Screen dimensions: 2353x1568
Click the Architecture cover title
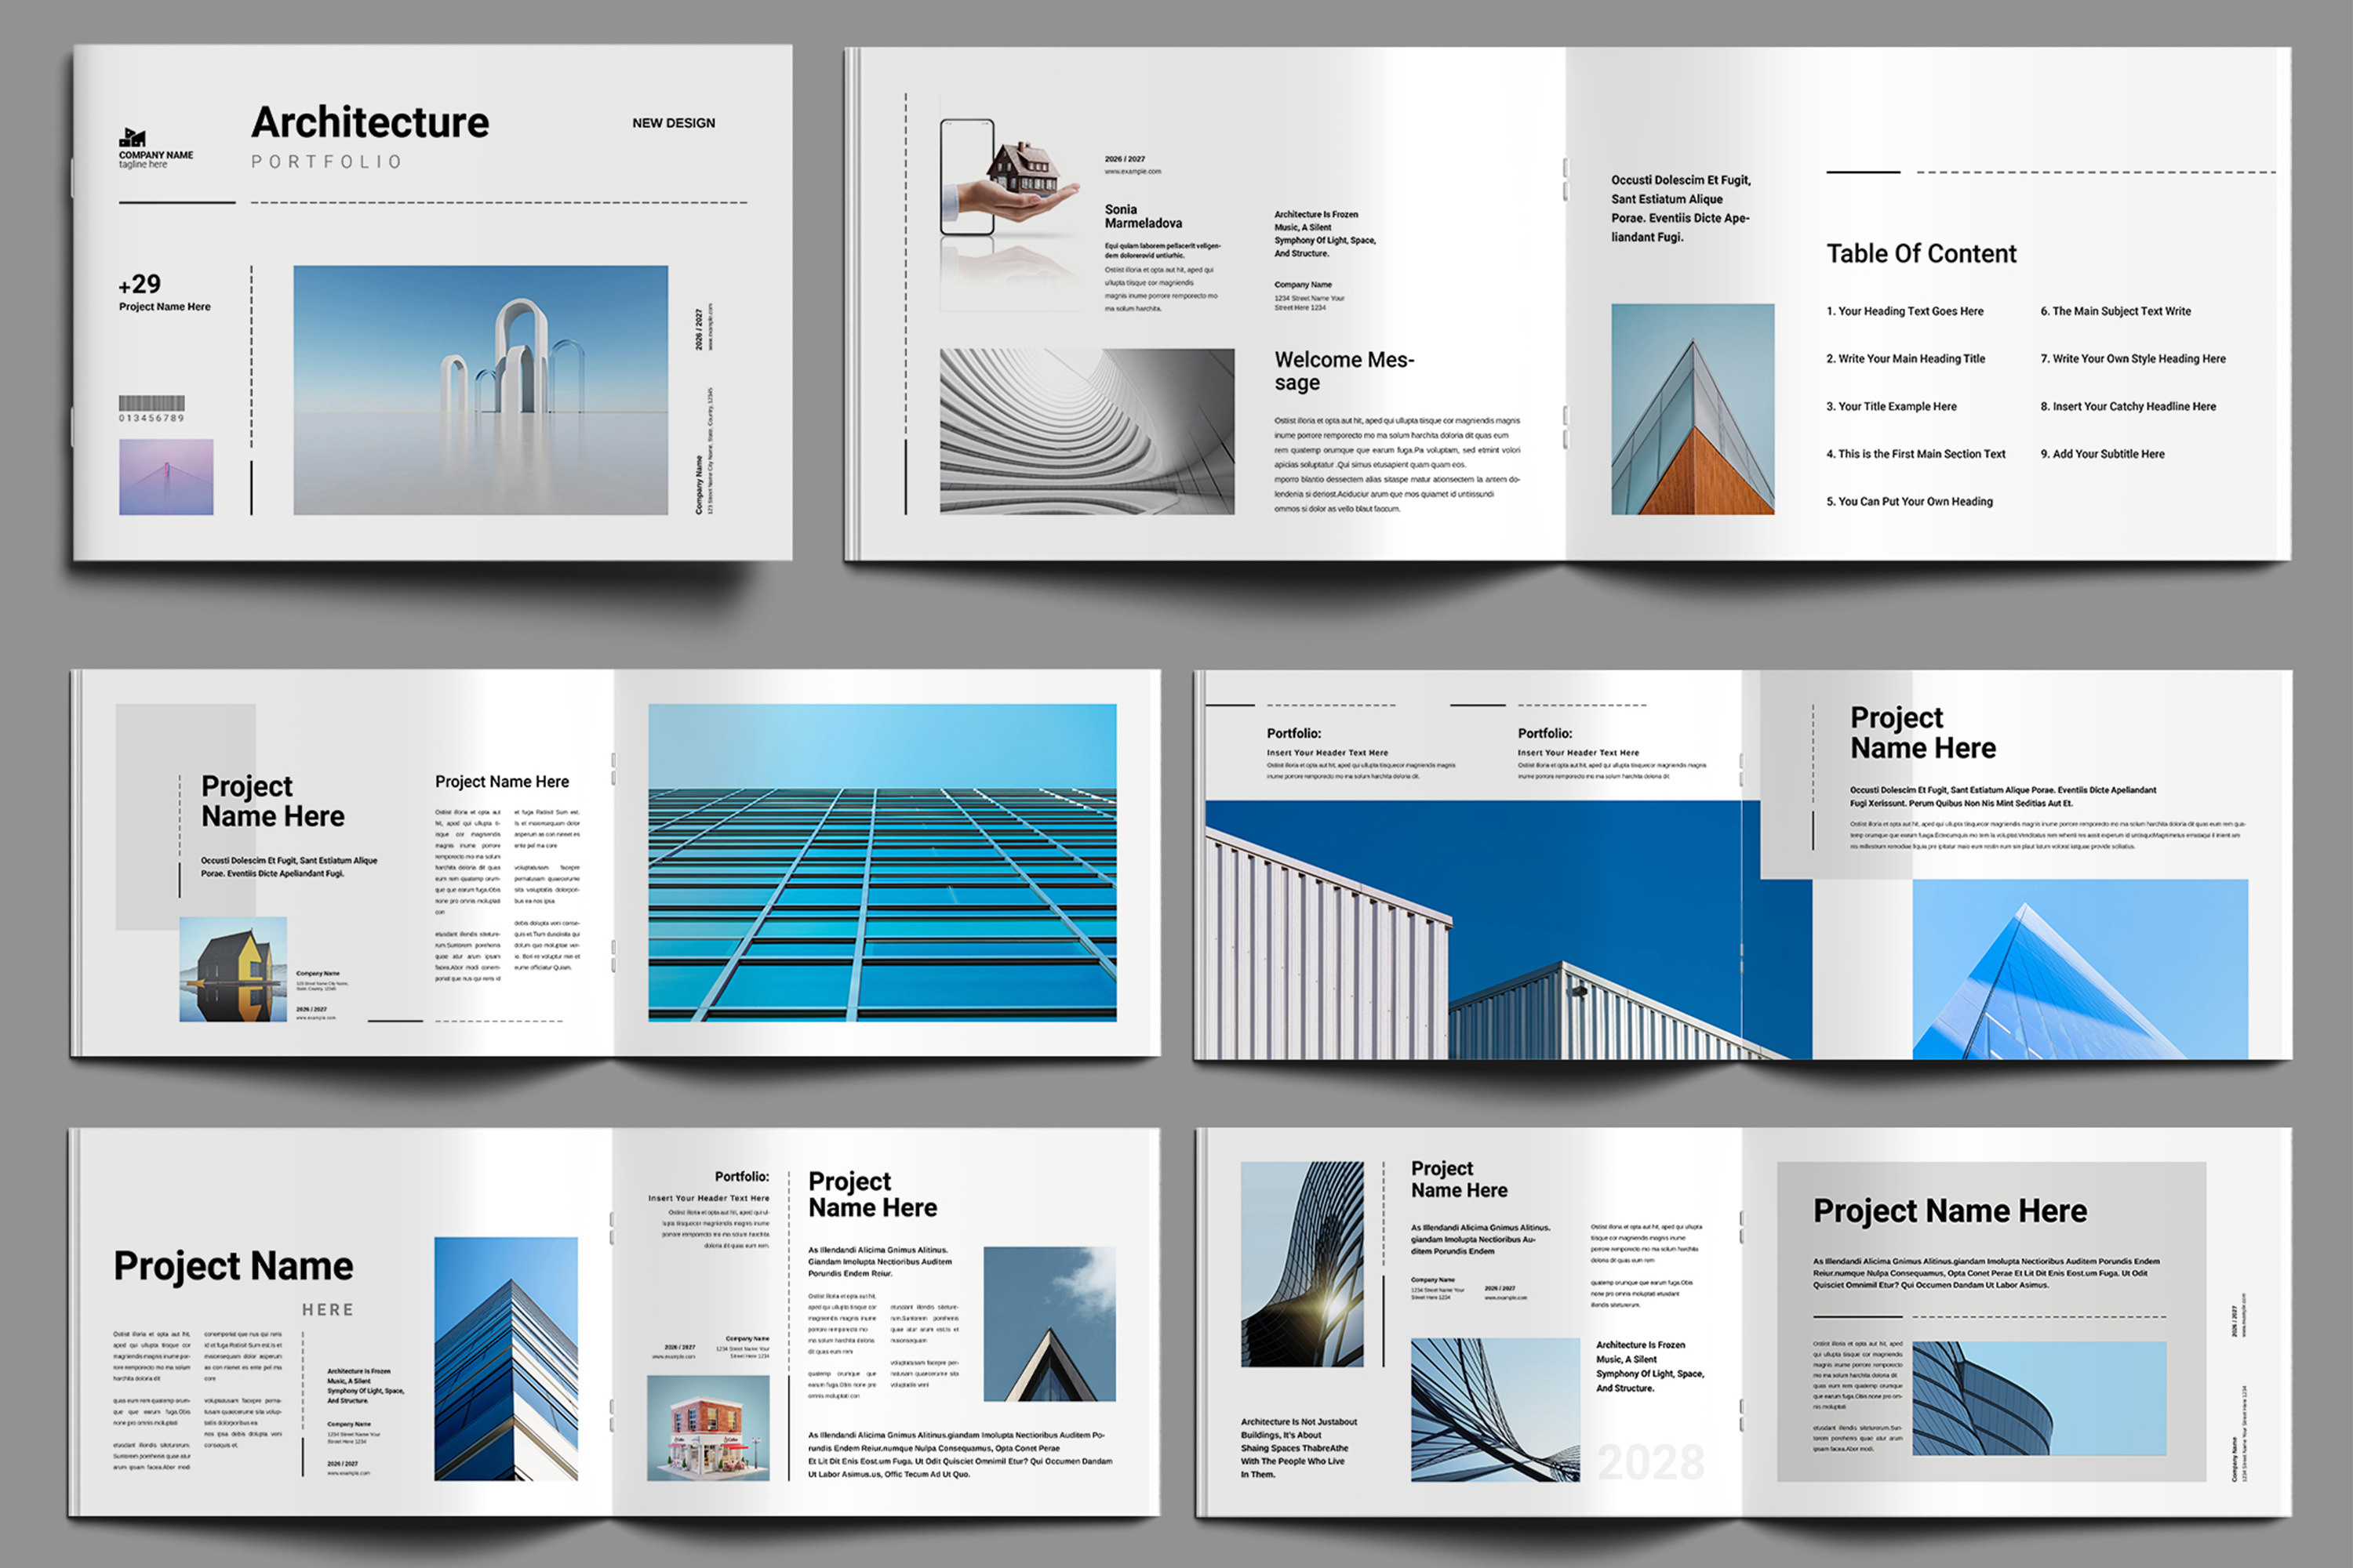[370, 123]
